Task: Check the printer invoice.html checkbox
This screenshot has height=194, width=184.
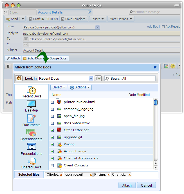Action: [52, 102]
